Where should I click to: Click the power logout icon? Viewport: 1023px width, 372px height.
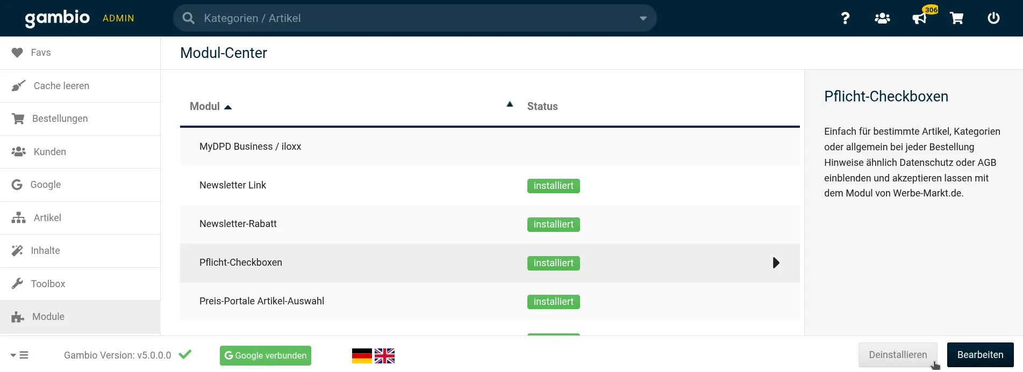coord(993,18)
